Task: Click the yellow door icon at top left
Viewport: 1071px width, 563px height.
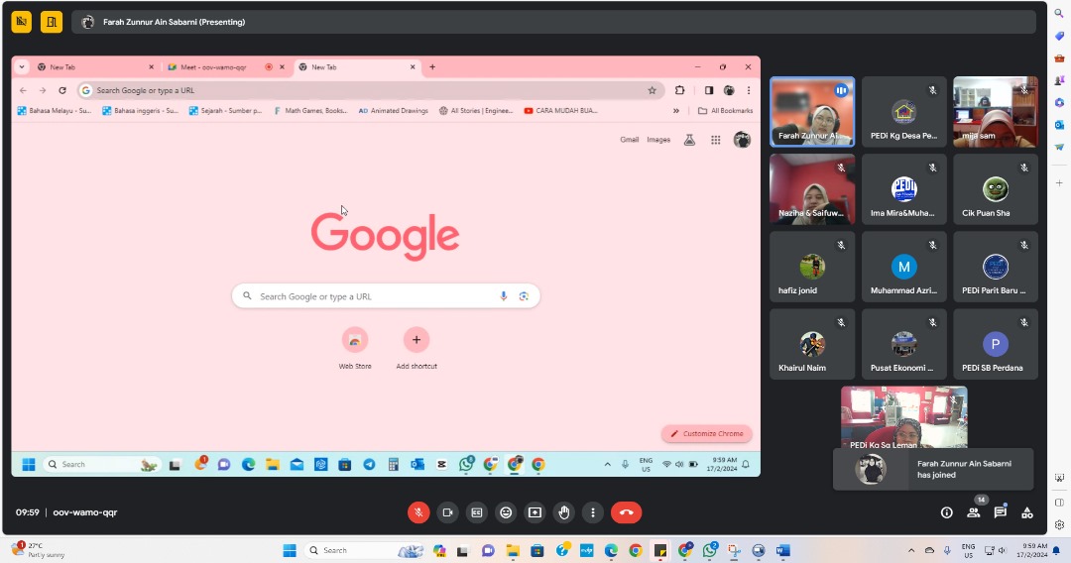Action: [52, 22]
